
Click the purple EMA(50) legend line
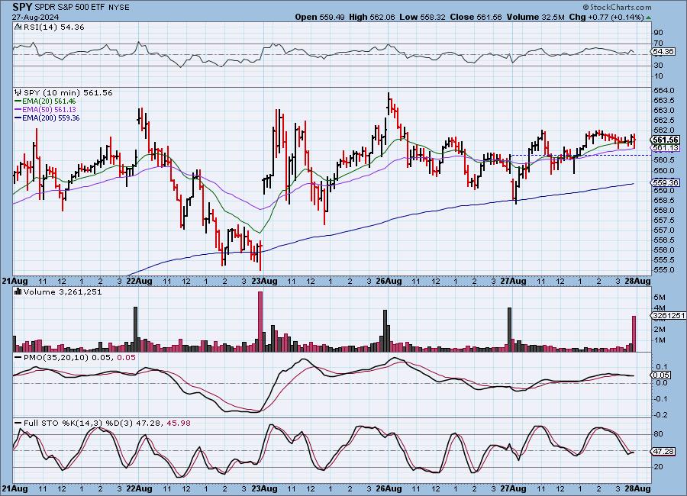click(18, 110)
